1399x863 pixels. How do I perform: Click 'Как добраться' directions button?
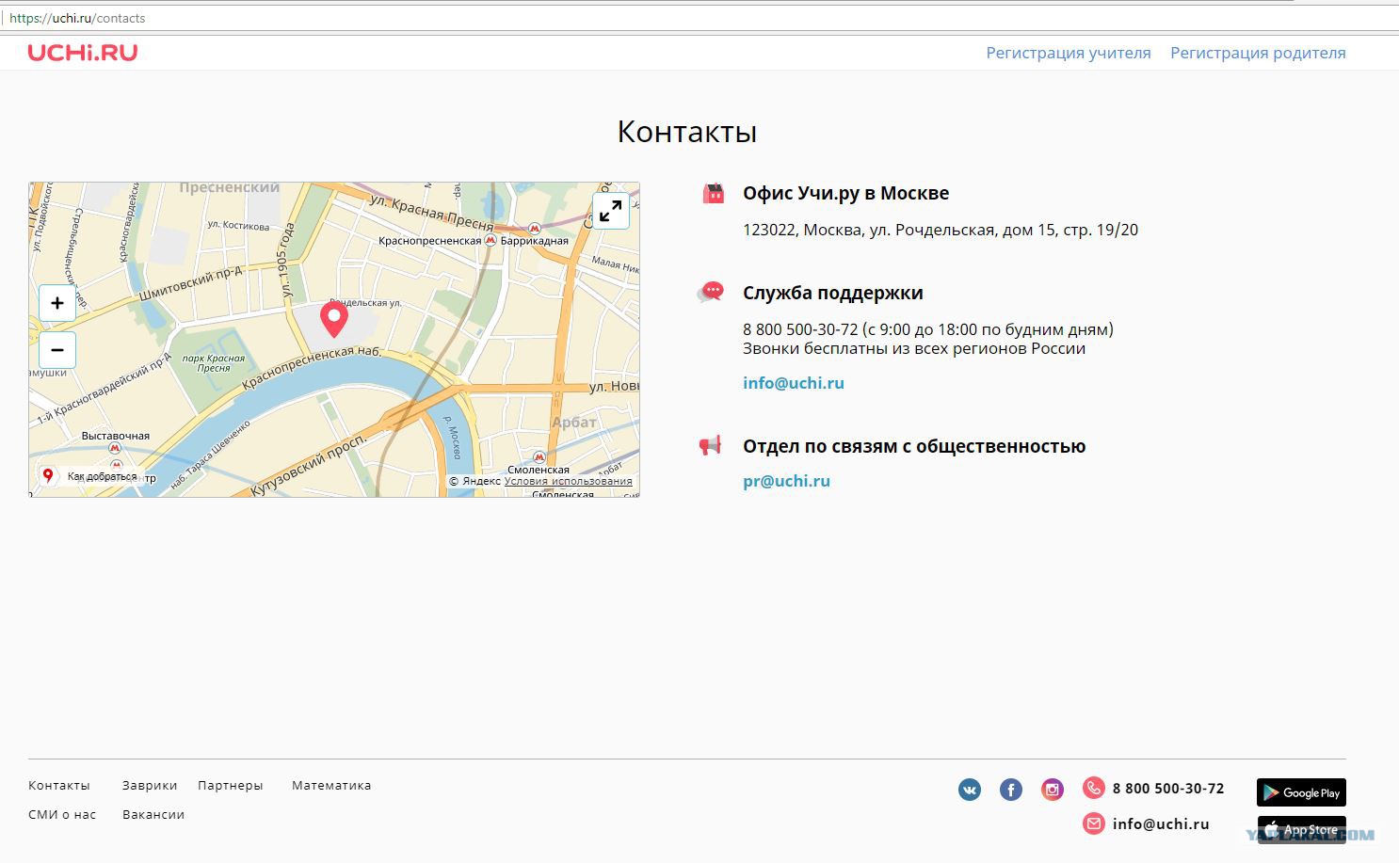pyautogui.click(x=91, y=476)
